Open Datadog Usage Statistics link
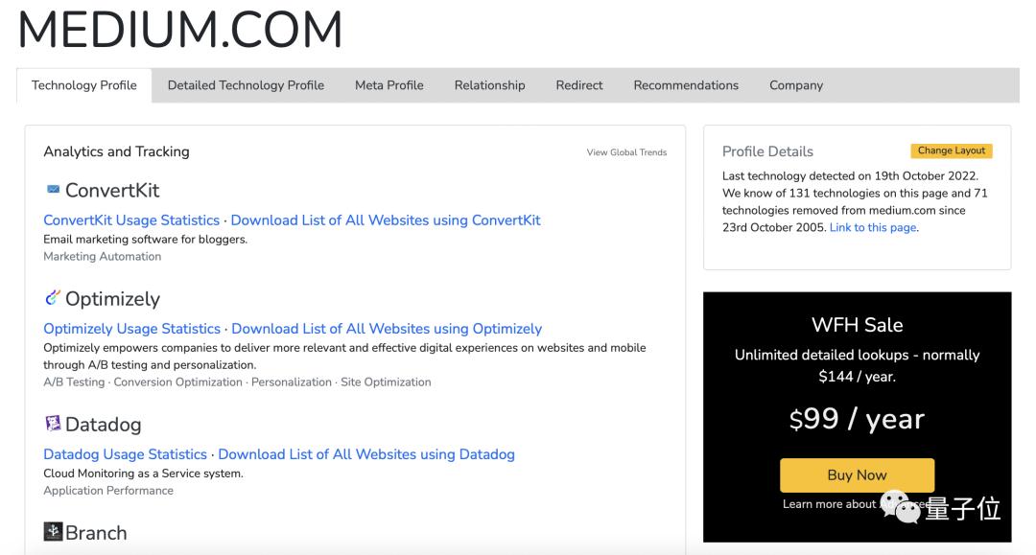Viewport: 1036px width, 555px height. (x=126, y=454)
